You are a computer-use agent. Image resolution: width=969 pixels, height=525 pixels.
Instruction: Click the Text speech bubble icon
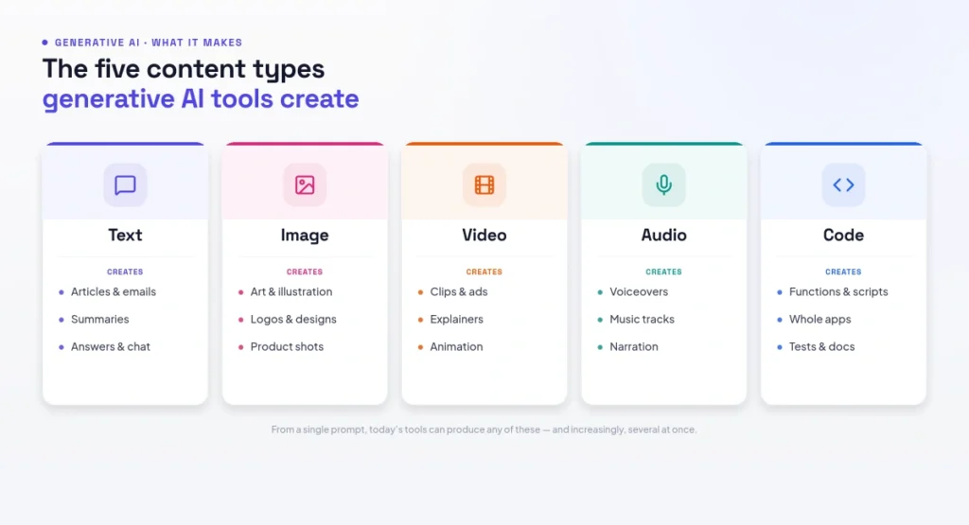click(x=125, y=184)
